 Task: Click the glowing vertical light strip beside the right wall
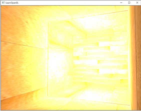pos(129,58)
